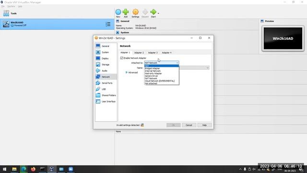This screenshot has height=173, width=307.
Task: Switch to the Adapter 3 tab
Action: pyautogui.click(x=153, y=53)
